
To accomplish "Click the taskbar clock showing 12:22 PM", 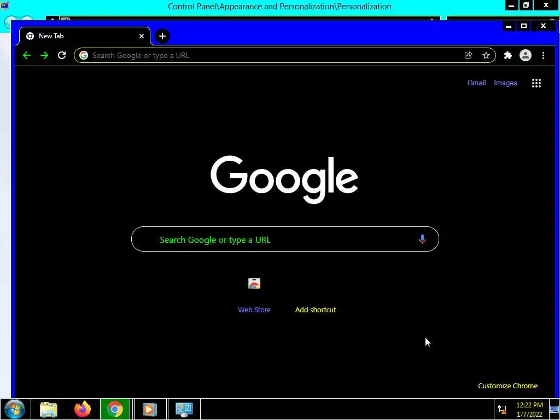I will coord(529,409).
